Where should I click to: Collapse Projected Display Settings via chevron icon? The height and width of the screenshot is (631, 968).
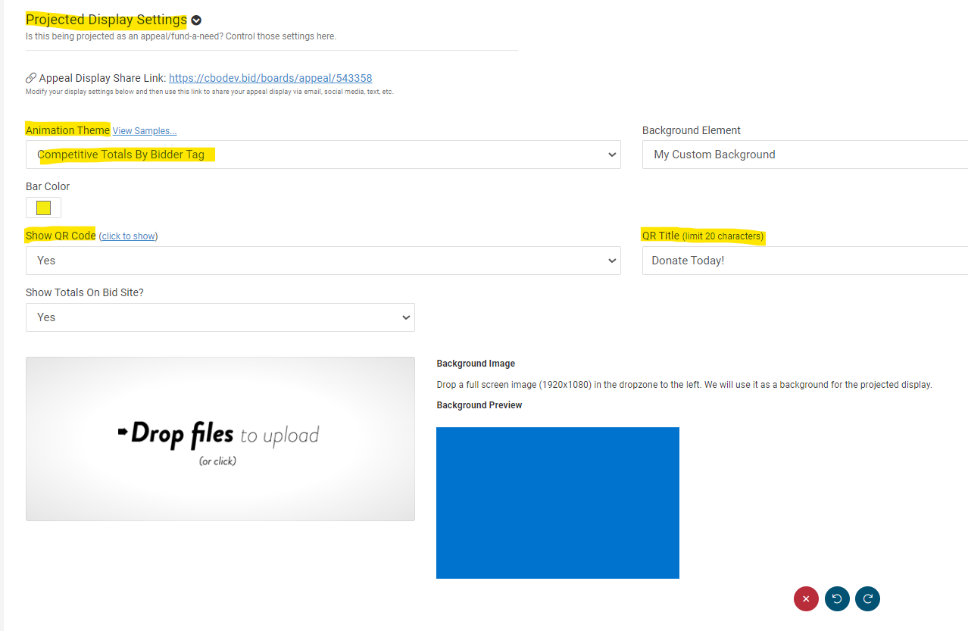(x=196, y=20)
